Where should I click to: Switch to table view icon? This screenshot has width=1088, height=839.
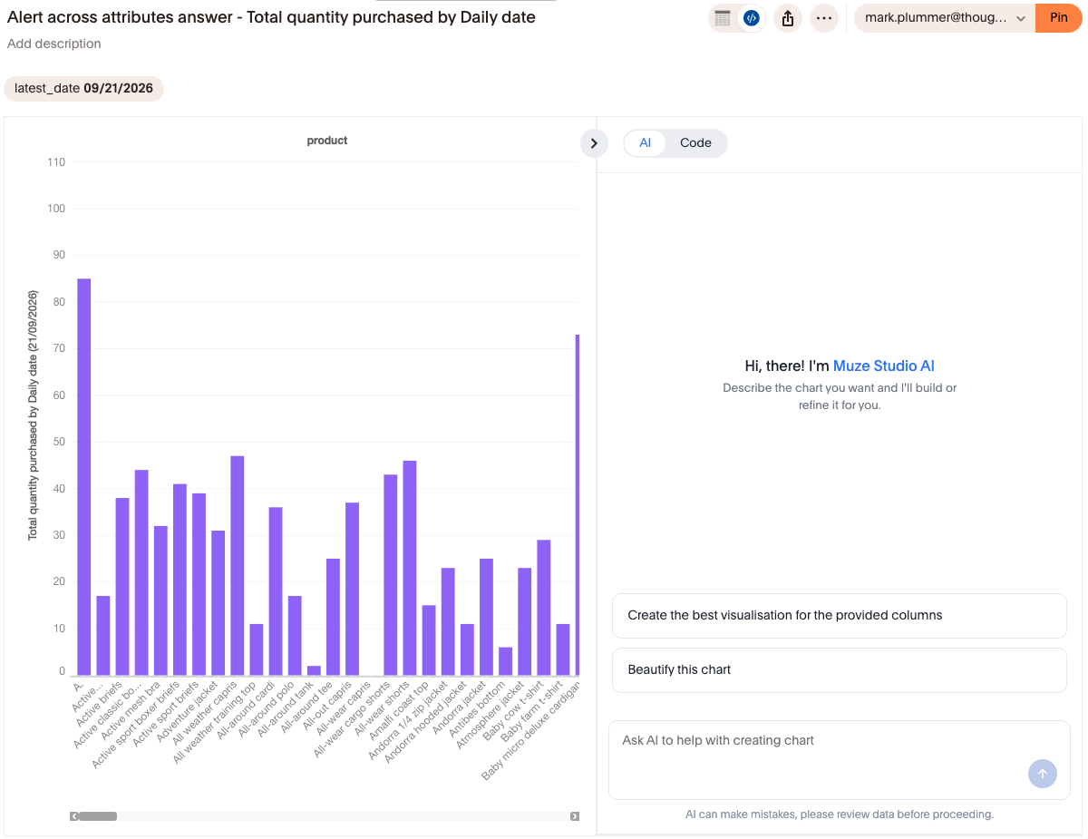click(723, 18)
